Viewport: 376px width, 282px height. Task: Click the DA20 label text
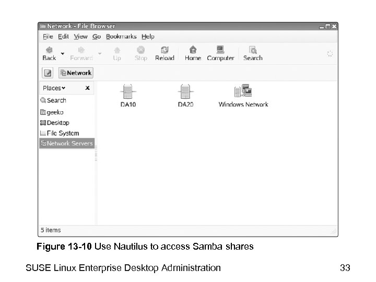click(x=185, y=104)
